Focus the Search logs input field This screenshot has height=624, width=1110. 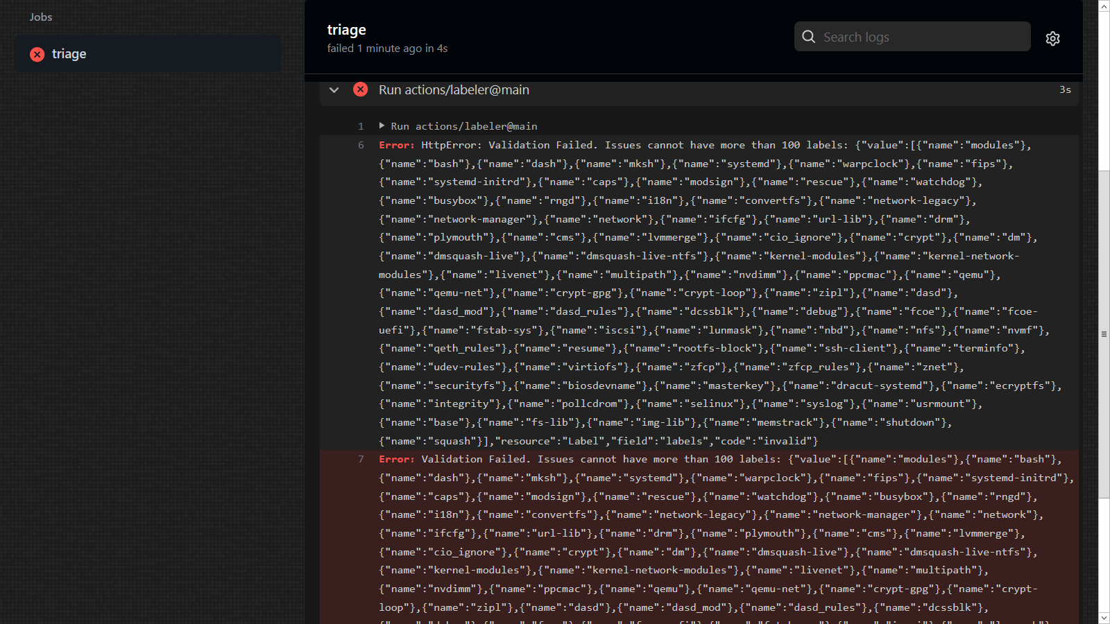(x=923, y=37)
